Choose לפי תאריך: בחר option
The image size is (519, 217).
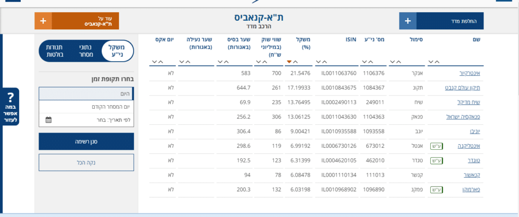pyautogui.click(x=86, y=120)
